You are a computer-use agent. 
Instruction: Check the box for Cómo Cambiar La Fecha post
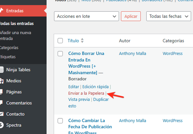coord(60,121)
